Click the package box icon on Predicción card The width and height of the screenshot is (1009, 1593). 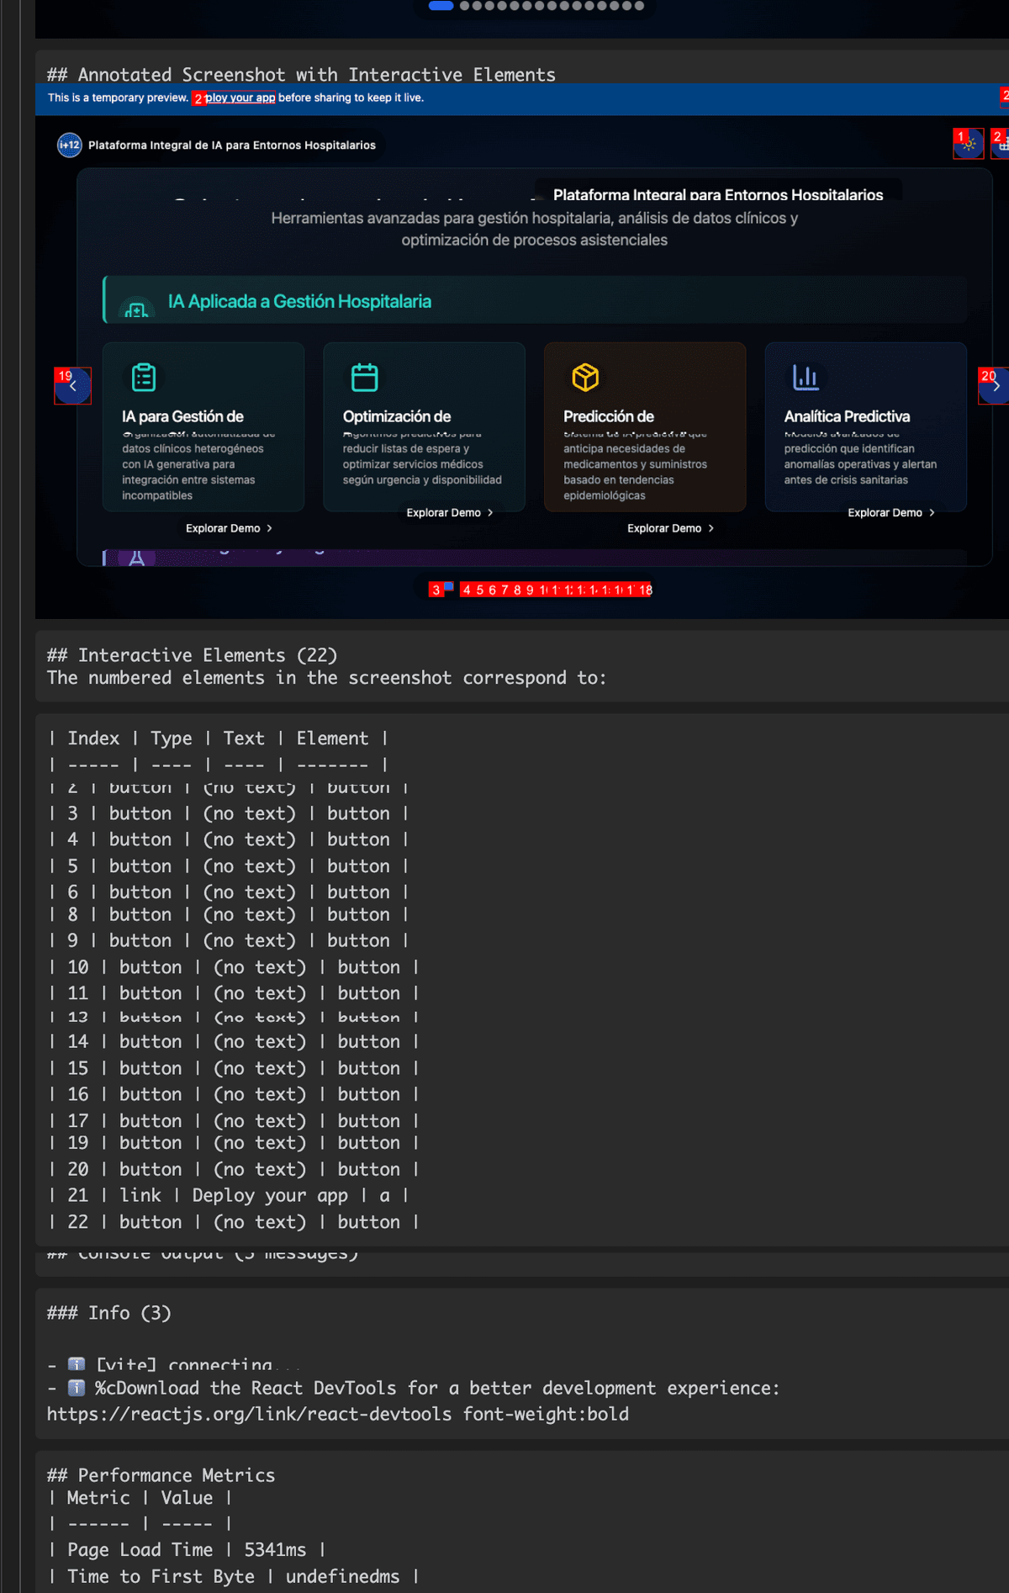pyautogui.click(x=585, y=377)
